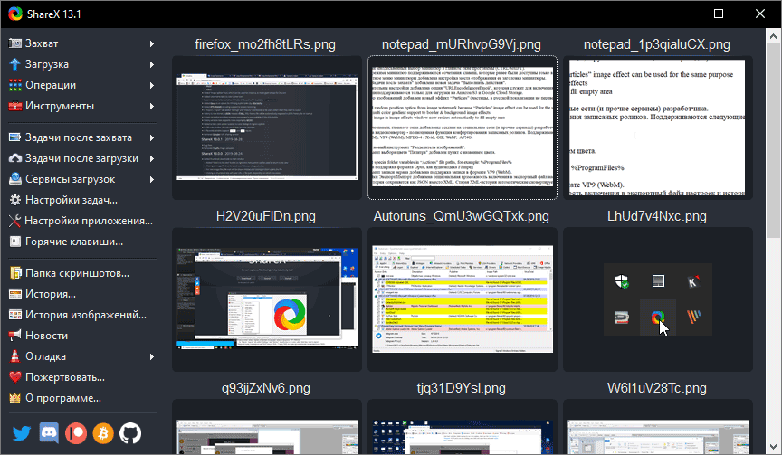The width and height of the screenshot is (782, 455).
Task: Open the Загрузка menu
Action: tap(81, 64)
